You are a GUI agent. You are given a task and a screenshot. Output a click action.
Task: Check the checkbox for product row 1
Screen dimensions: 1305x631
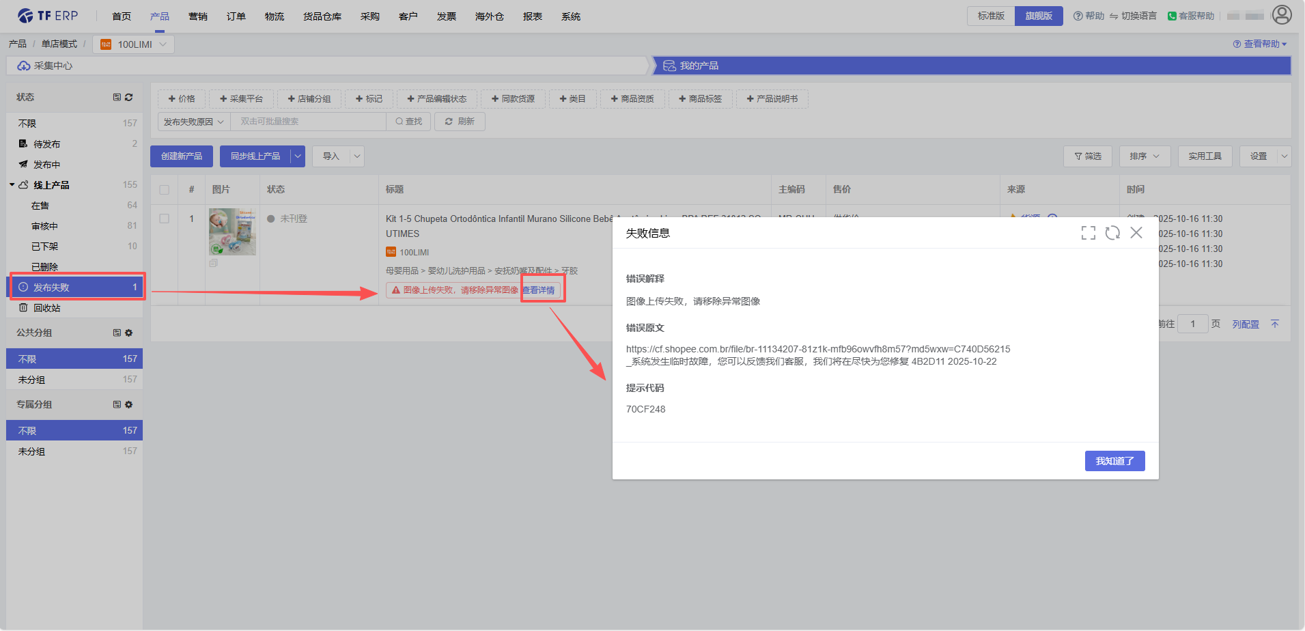(165, 219)
